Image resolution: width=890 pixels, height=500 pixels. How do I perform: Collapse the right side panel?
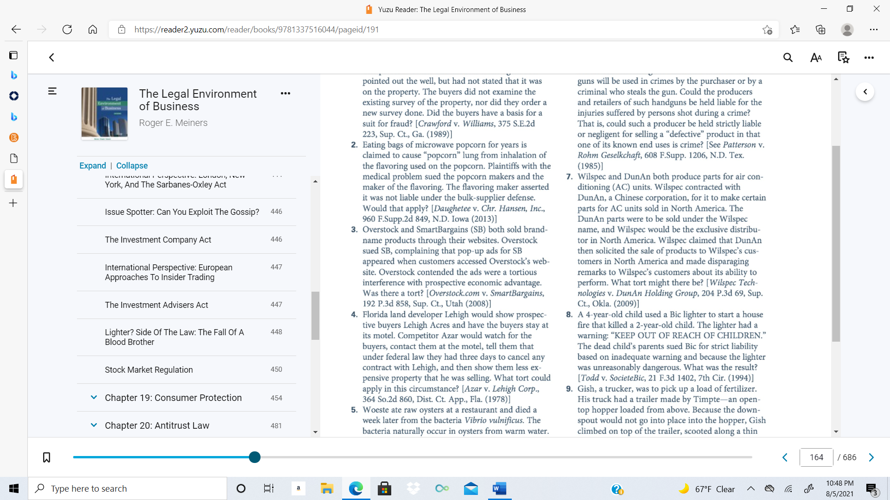click(865, 92)
